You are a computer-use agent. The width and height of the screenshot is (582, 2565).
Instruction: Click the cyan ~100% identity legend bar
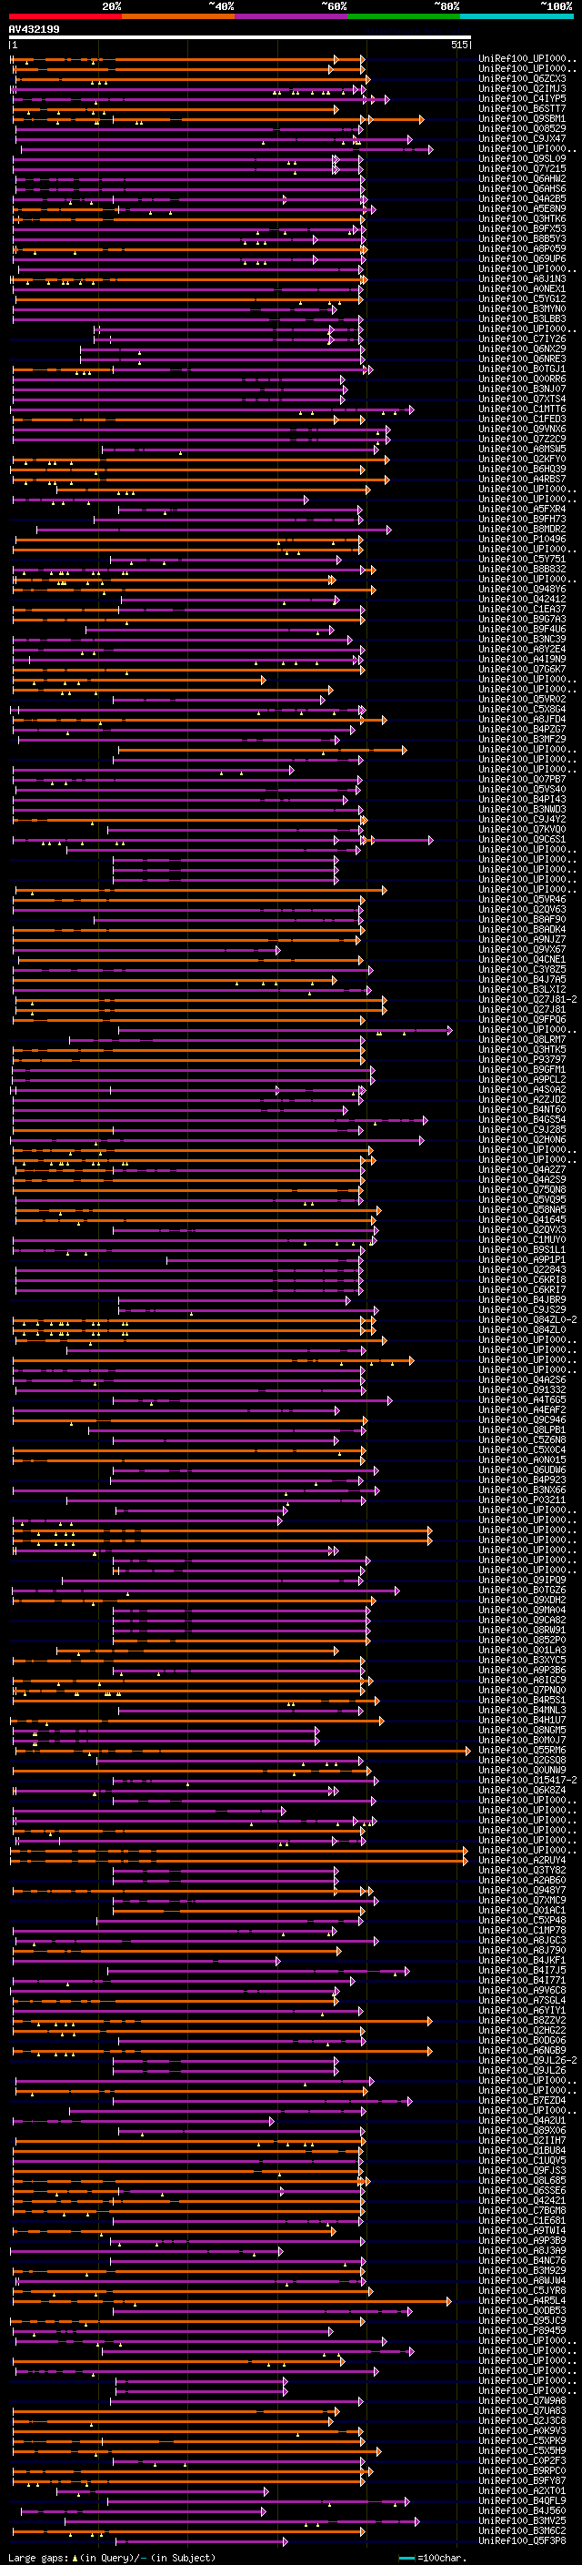pyautogui.click(x=517, y=17)
